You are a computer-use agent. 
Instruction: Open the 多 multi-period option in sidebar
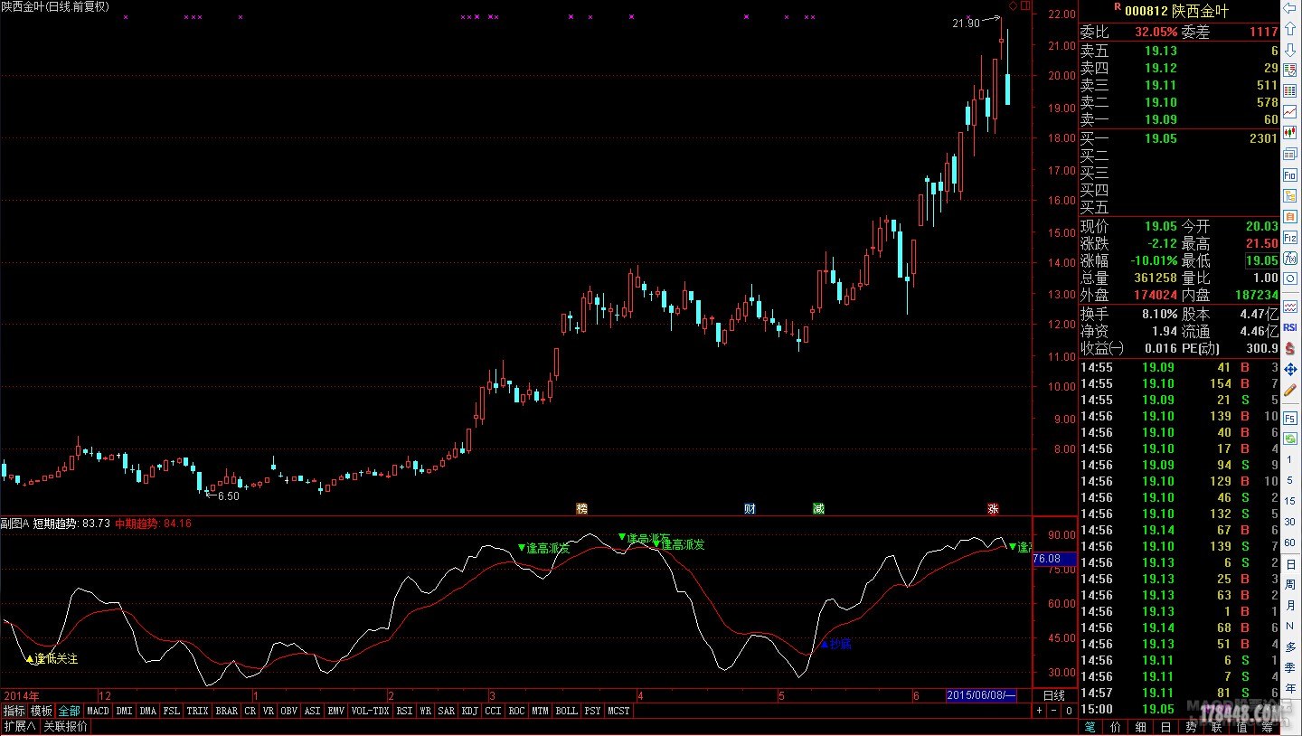point(1290,646)
